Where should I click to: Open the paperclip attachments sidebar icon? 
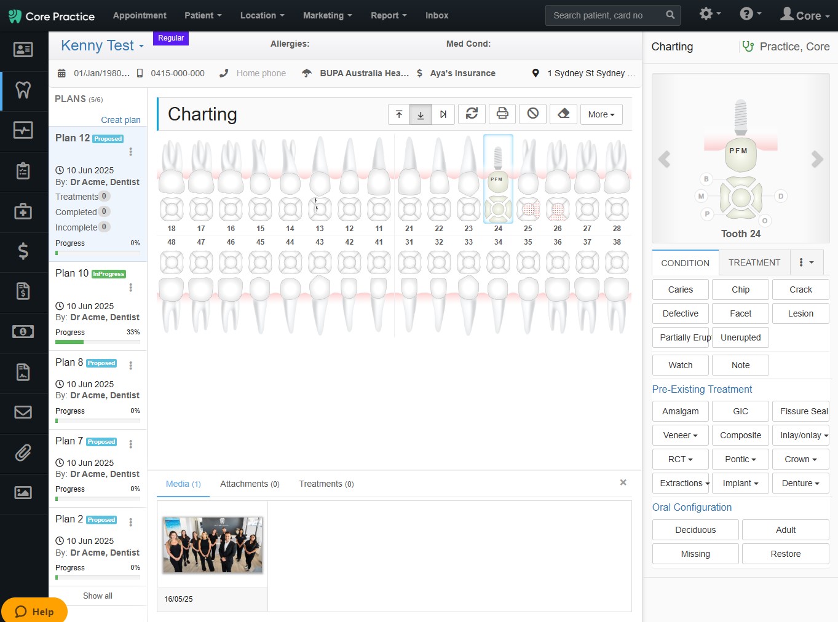tap(23, 452)
